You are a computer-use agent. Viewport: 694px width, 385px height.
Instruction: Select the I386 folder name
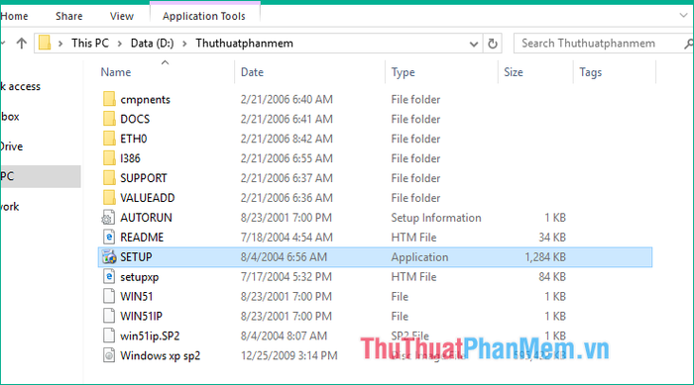click(130, 158)
